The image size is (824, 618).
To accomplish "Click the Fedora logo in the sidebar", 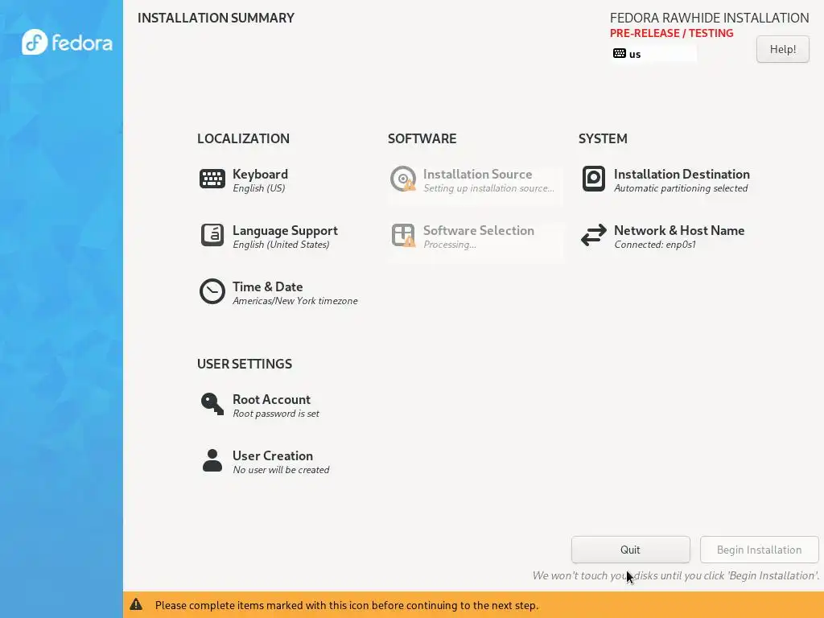I will click(x=67, y=42).
